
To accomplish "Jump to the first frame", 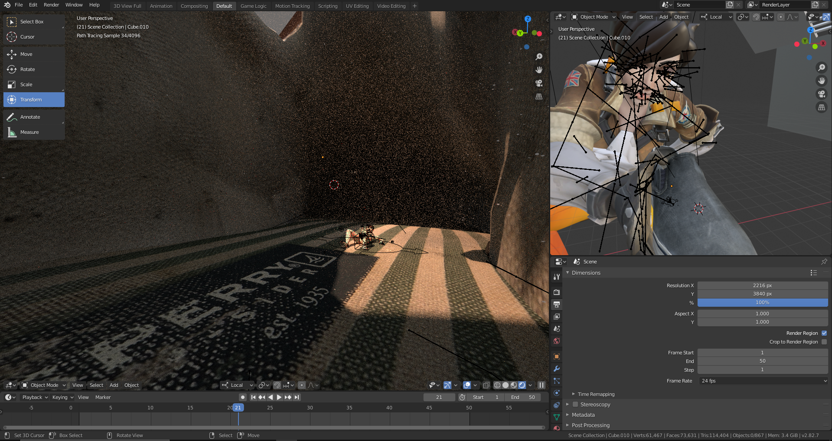I will pos(254,397).
